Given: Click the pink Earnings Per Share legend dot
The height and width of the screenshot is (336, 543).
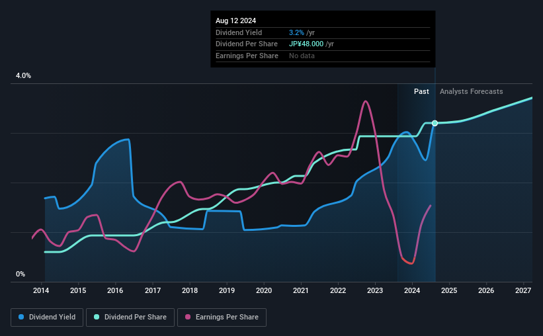Looking at the screenshot, I should point(188,317).
